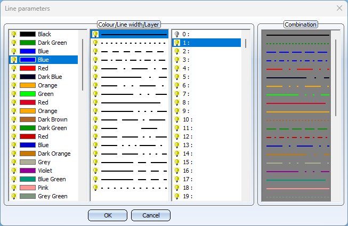348x226 pixels.
Task: Choose the swatch beside Grey label
Action: (28, 162)
